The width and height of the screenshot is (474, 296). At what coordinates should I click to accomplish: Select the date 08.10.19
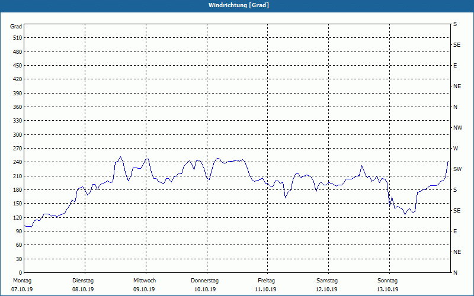coord(83,289)
